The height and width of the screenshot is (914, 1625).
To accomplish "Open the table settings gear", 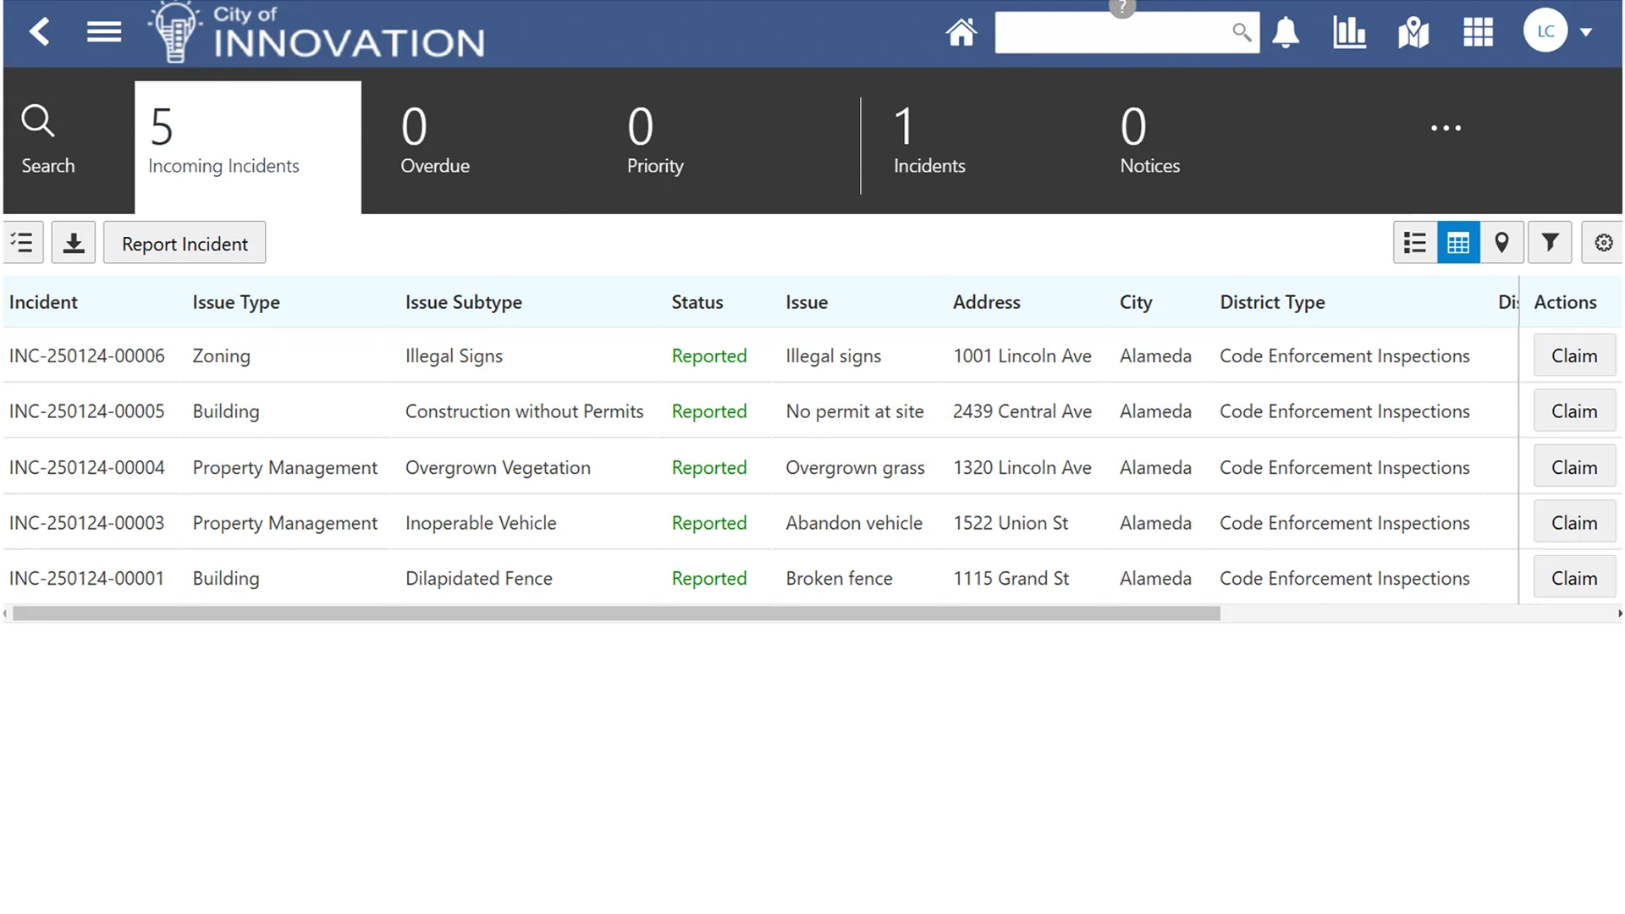I will (x=1603, y=243).
